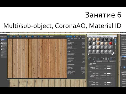Click Assign Material to Selection icon
Image resolution: width=126 pixels, height=94 pixels.
(x=93, y=59)
